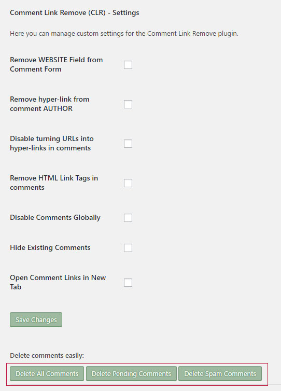Tick the Remove hyper-link from comment AUTHOR checkbox

click(x=128, y=104)
